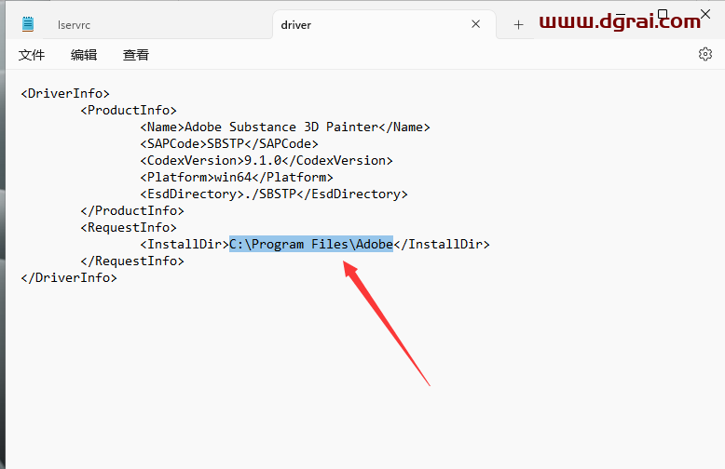Click highlighted C:\Program Files\Adobe path
Viewport: 725px width, 469px height.
[x=311, y=244]
